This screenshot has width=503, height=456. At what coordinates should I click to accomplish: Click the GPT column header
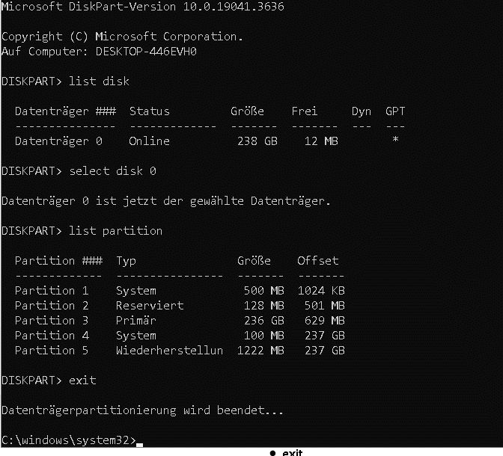394,111
